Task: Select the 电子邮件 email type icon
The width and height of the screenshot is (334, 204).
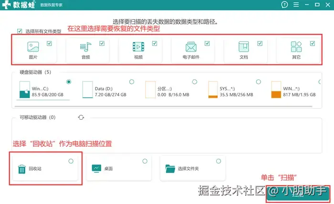Action: pos(191,47)
